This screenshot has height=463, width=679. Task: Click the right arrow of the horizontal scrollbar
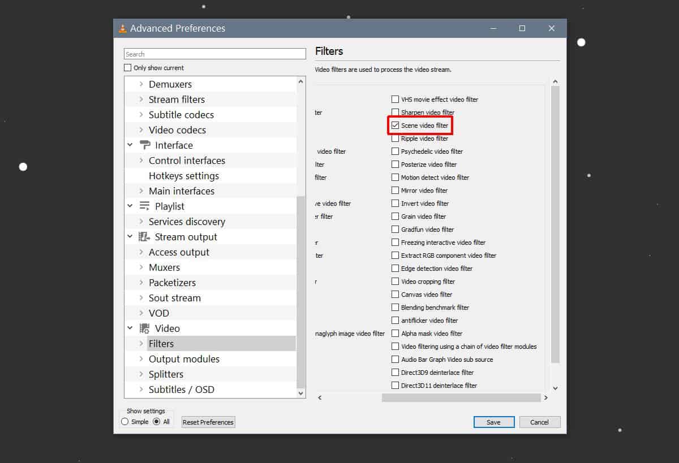pyautogui.click(x=546, y=397)
